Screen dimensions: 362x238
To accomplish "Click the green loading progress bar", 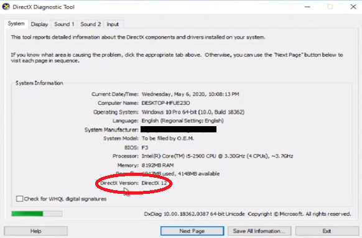I will coord(37,214).
